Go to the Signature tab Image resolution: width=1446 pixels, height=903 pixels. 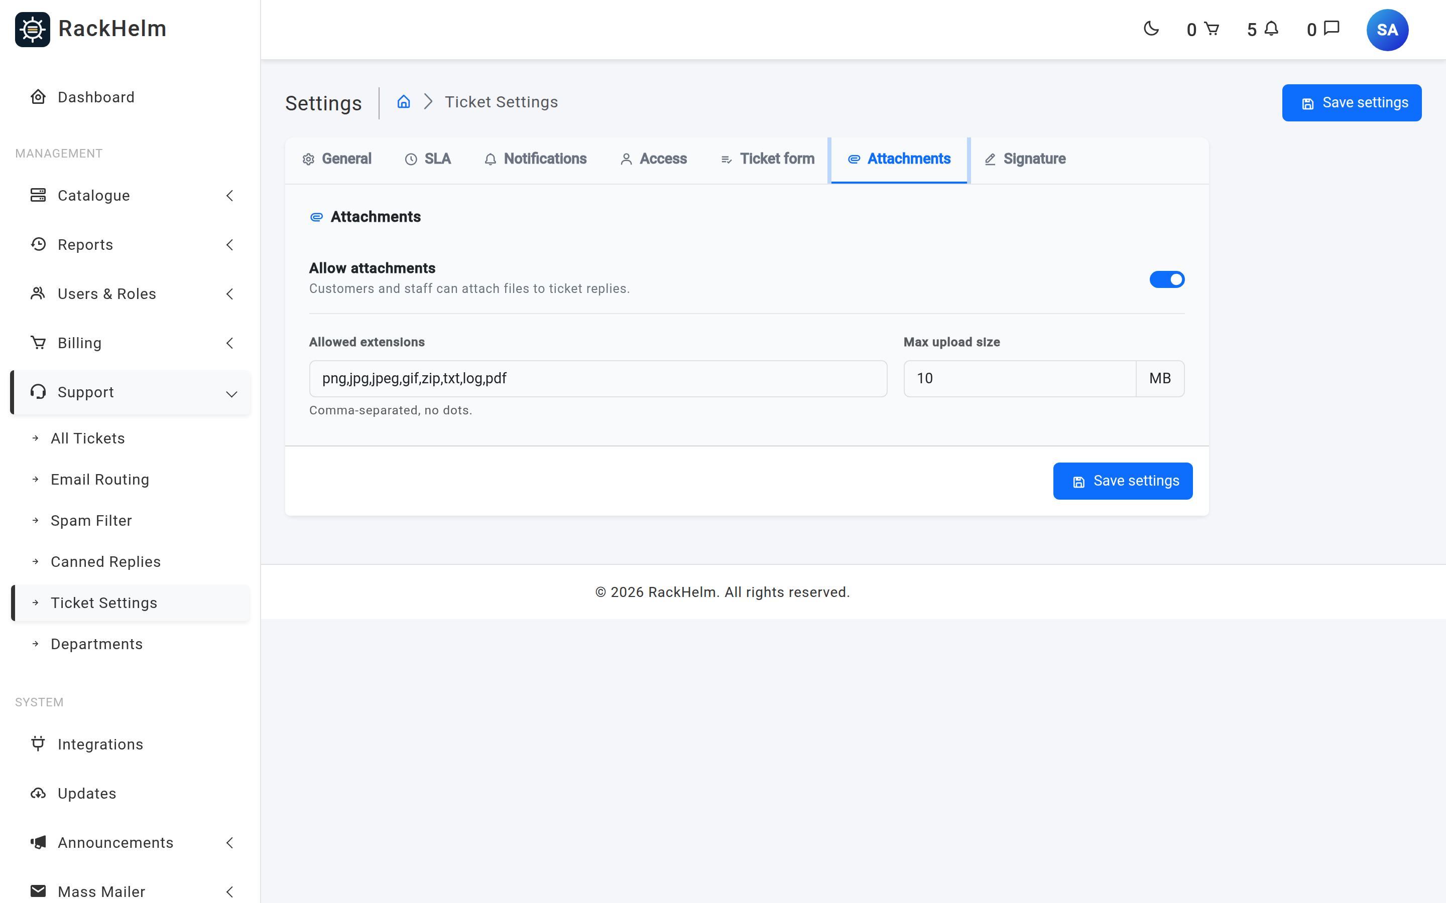click(x=1025, y=159)
